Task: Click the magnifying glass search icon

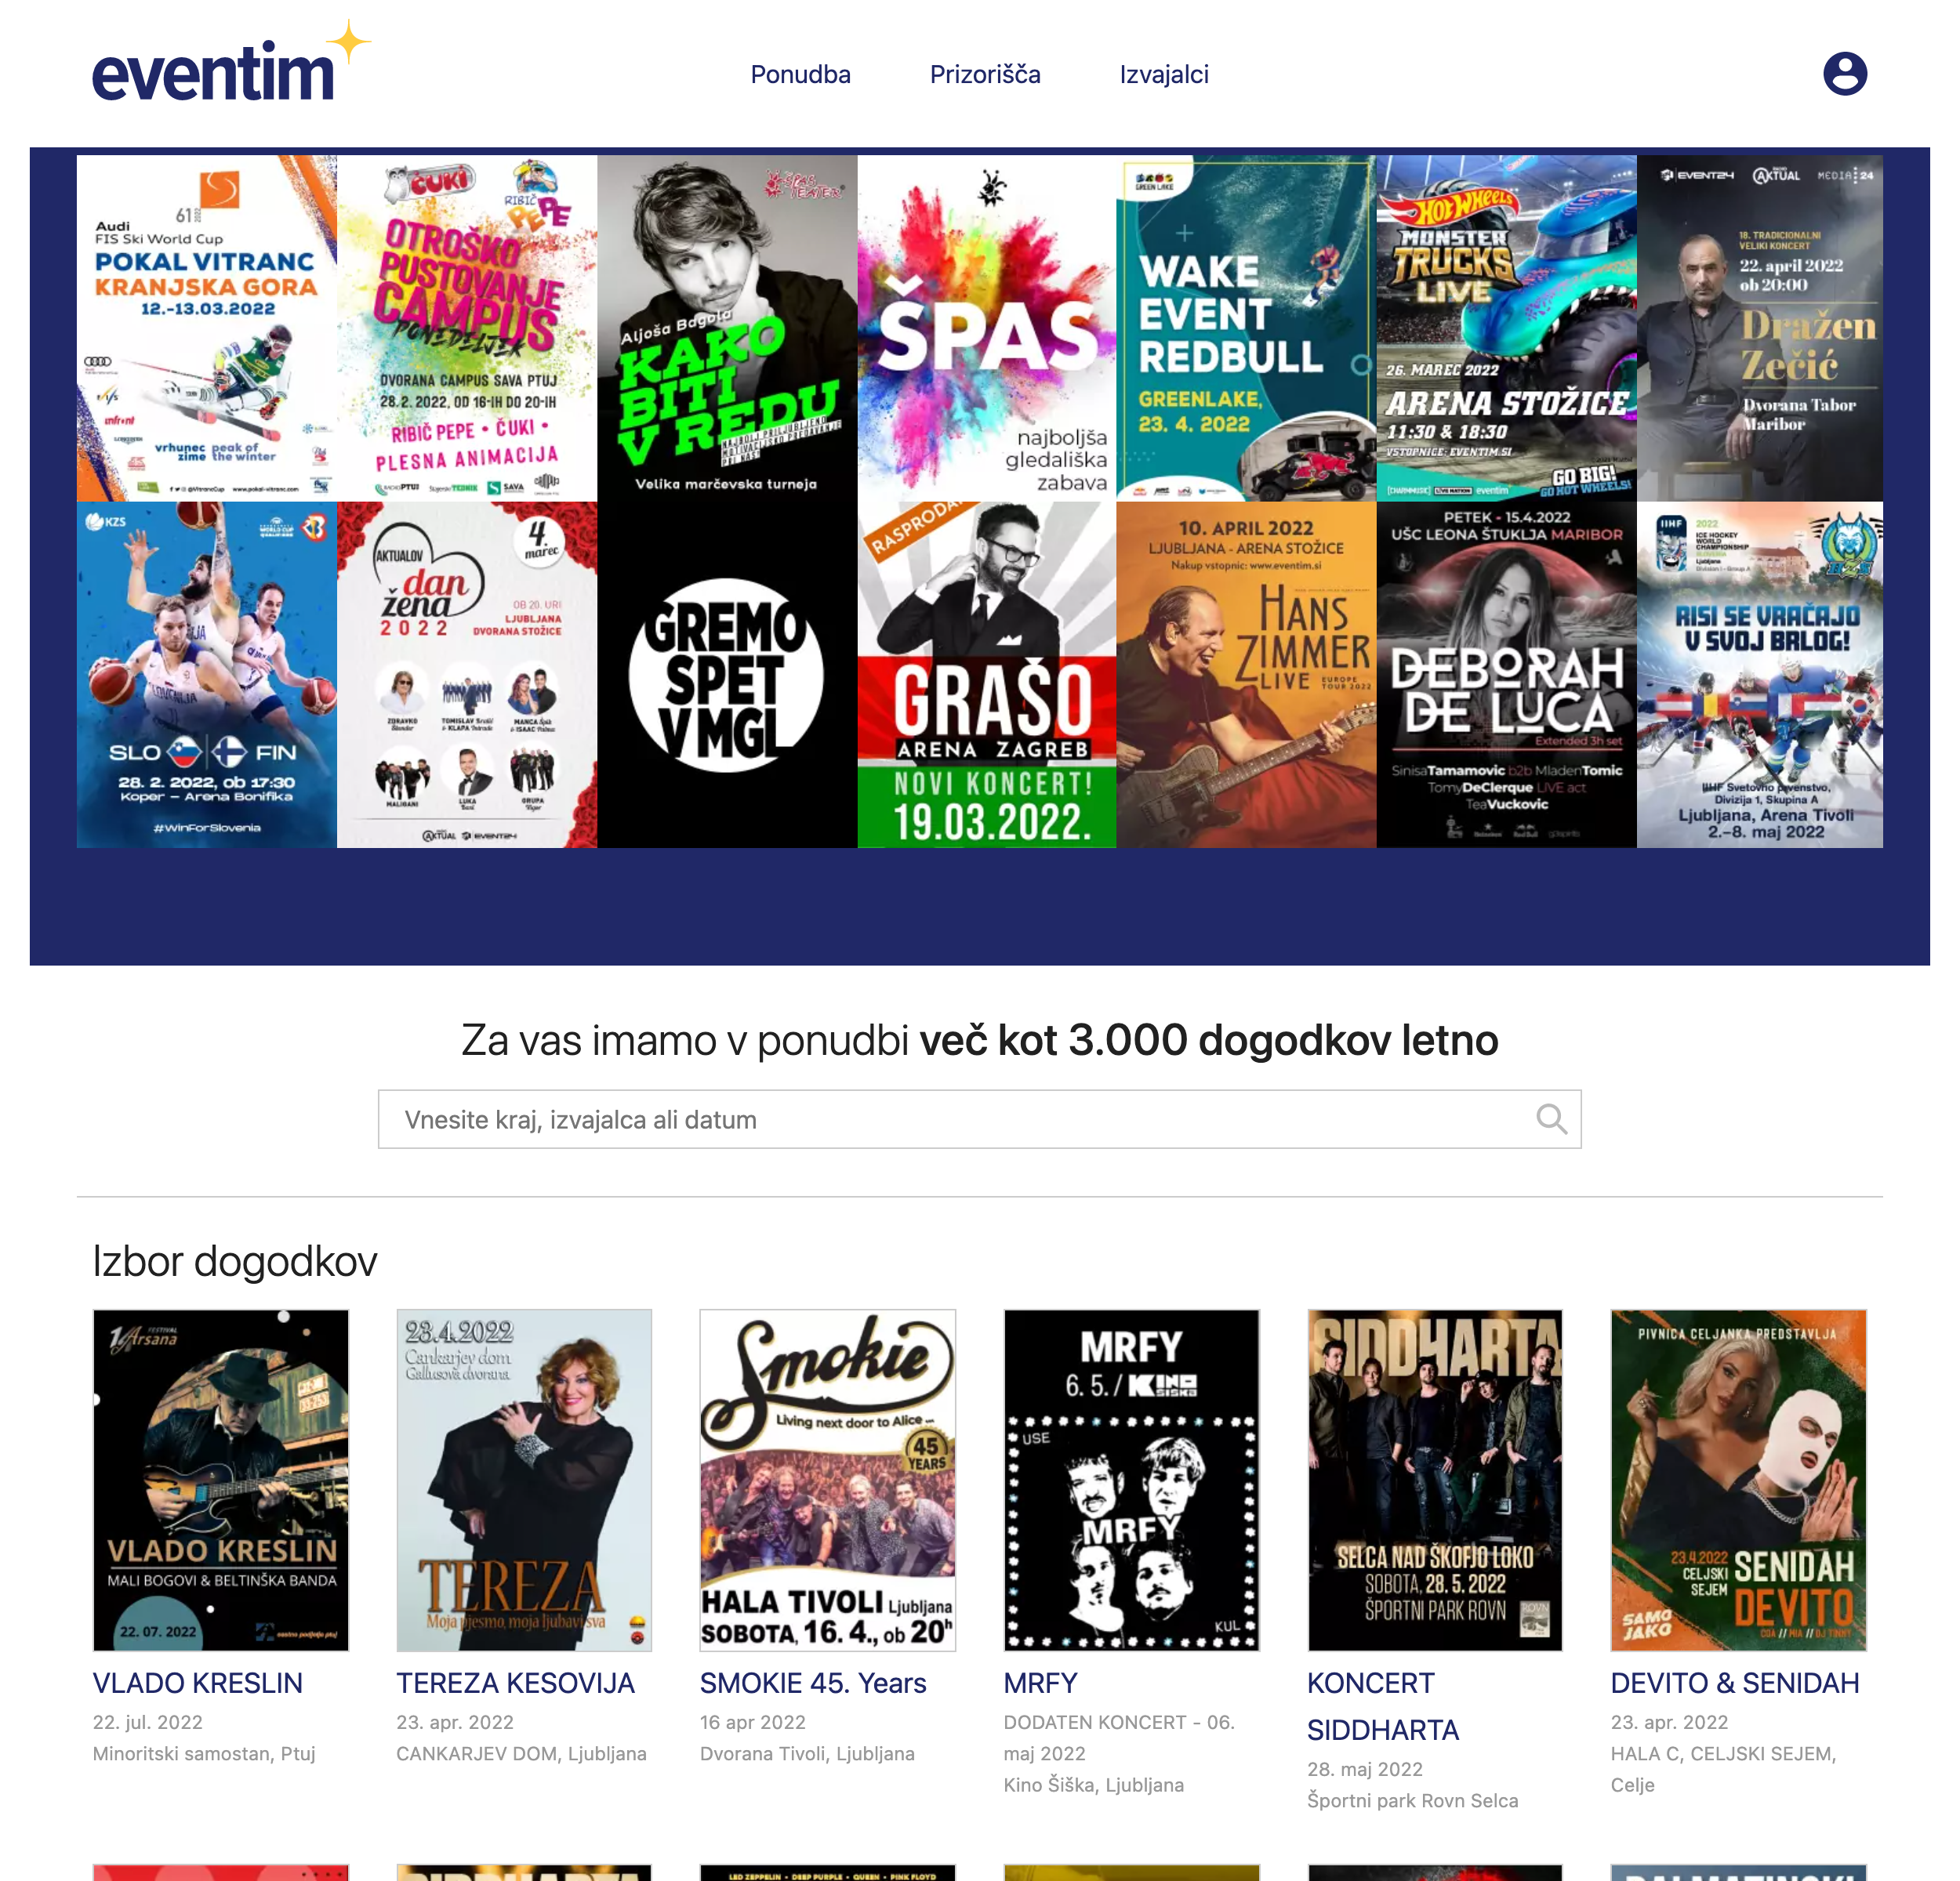Action: click(1551, 1118)
